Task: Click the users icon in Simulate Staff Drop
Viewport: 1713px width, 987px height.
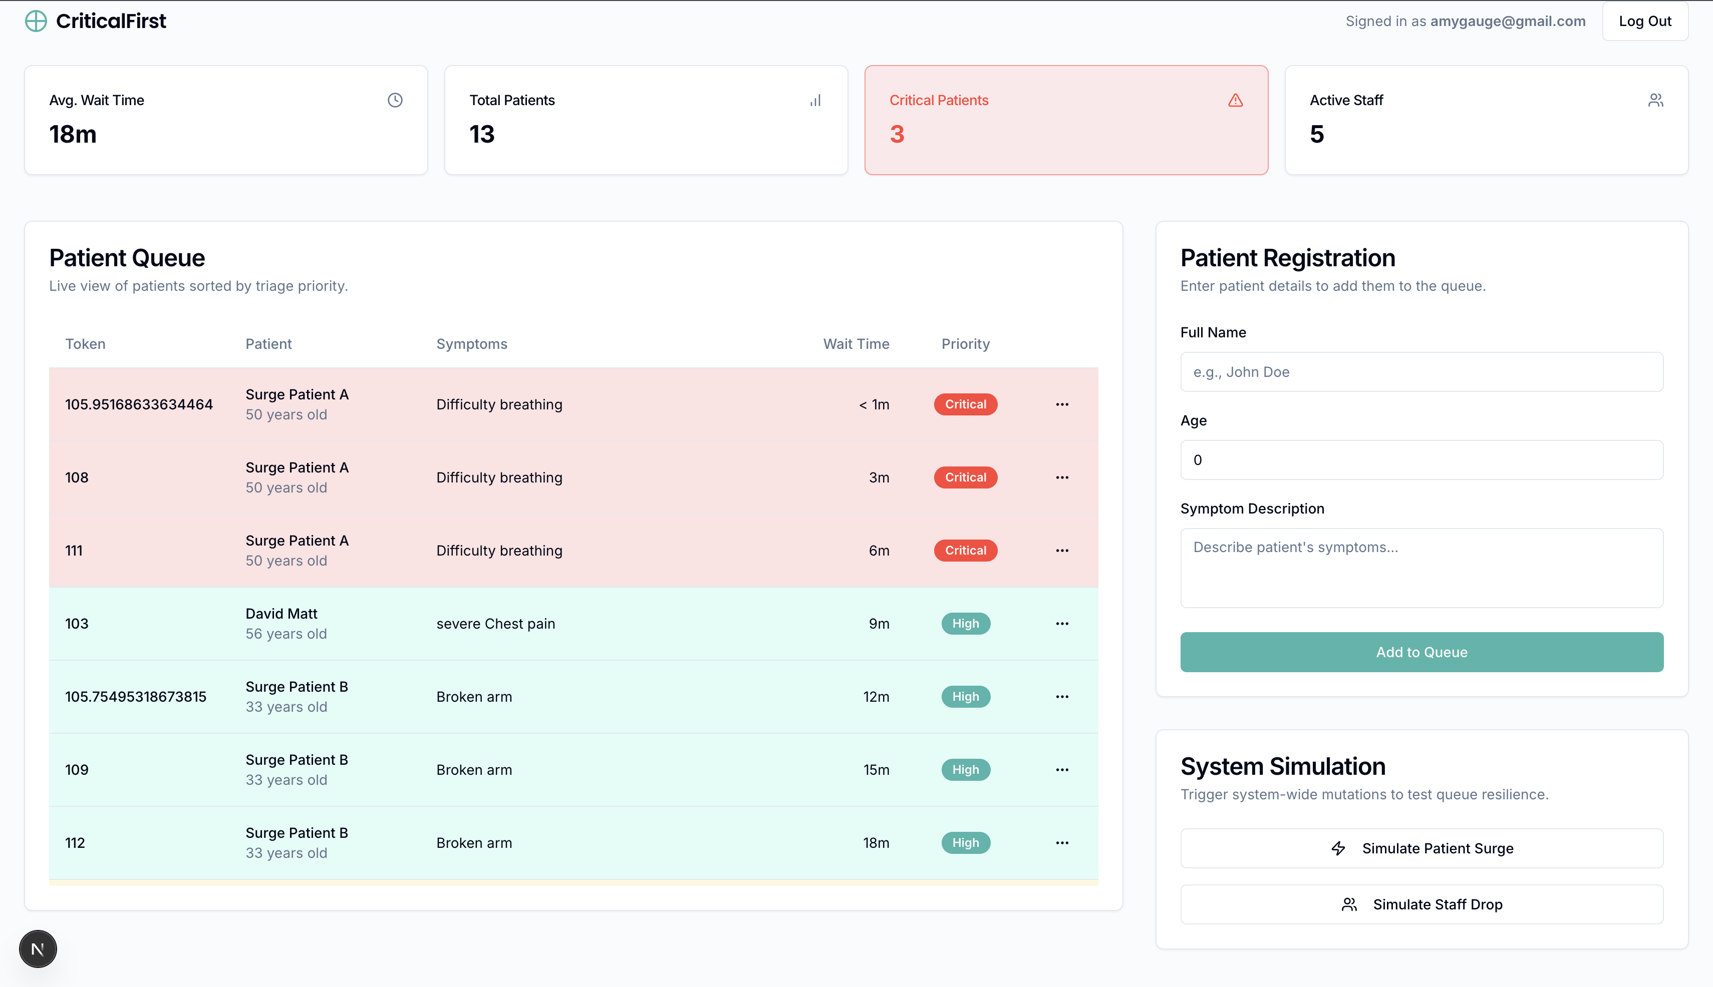Action: click(x=1349, y=904)
